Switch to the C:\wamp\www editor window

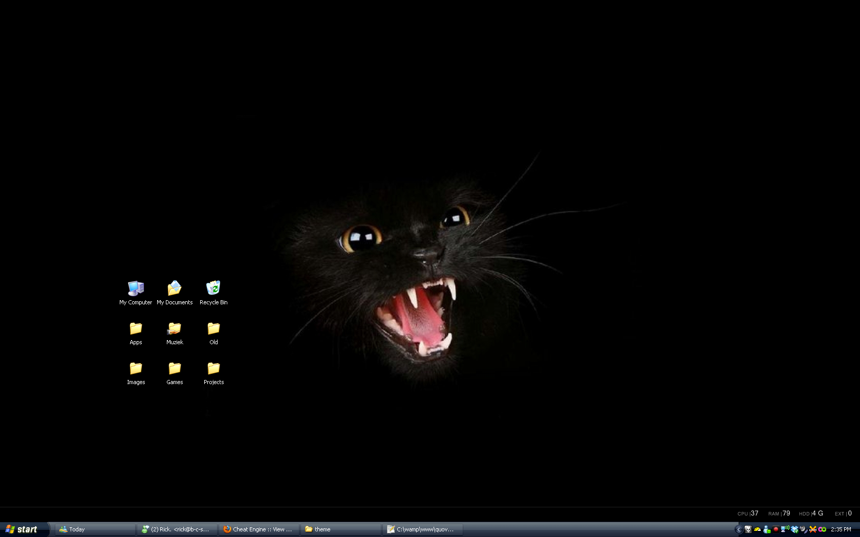click(x=423, y=529)
